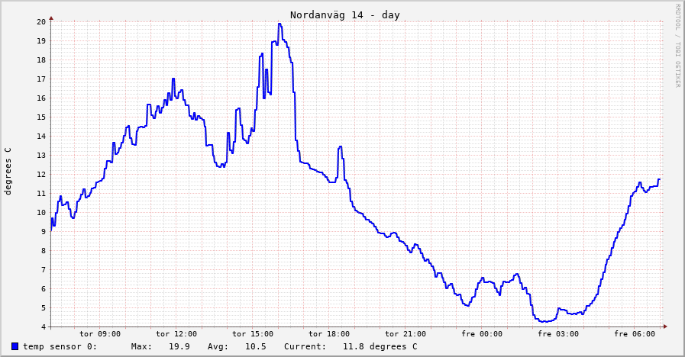Click the 19.9 degree peak of the temperature curve

tap(279, 24)
